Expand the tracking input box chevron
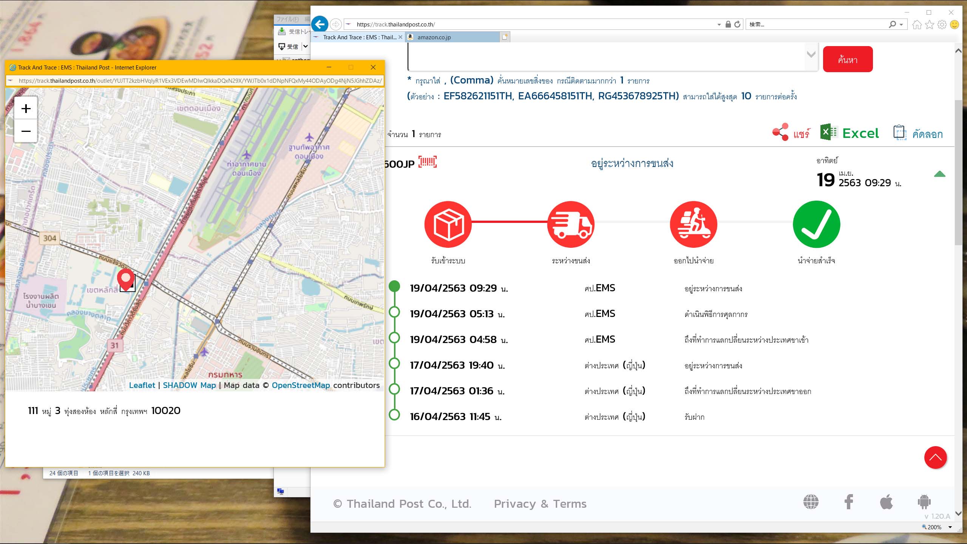This screenshot has width=967, height=544. [811, 54]
